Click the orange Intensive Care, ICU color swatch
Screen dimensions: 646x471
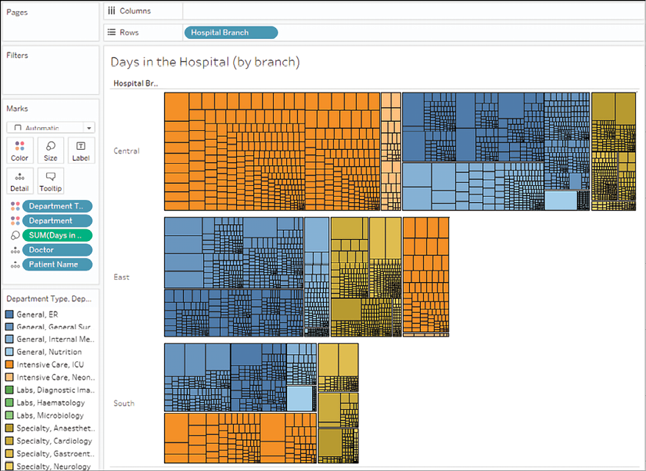pos(9,364)
